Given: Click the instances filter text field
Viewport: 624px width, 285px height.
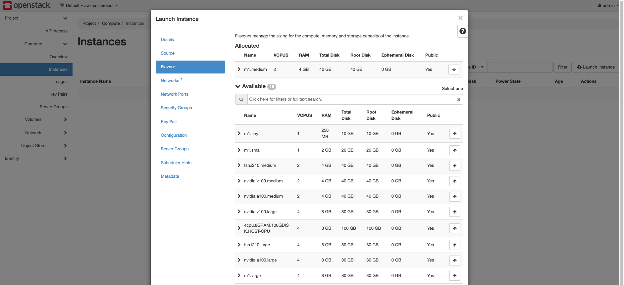Looking at the screenshot, I should (521, 67).
